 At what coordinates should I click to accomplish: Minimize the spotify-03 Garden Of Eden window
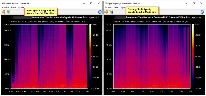[x=186, y=3]
